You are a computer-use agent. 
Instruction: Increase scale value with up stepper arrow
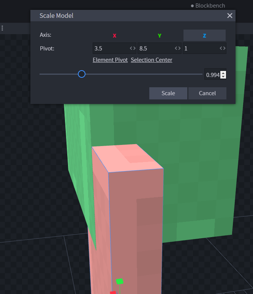(x=223, y=73)
